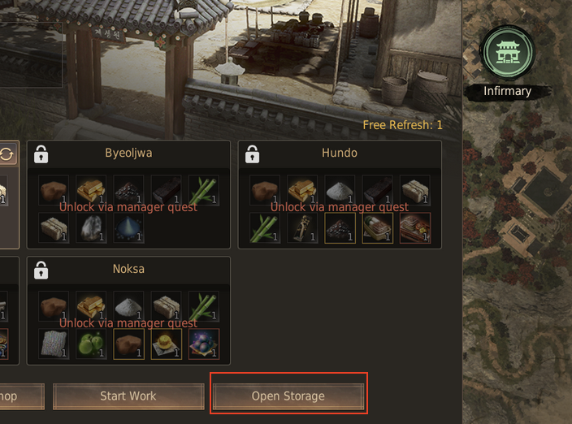Select the red-bordered food tray in Hundo
572x424 pixels.
point(415,228)
